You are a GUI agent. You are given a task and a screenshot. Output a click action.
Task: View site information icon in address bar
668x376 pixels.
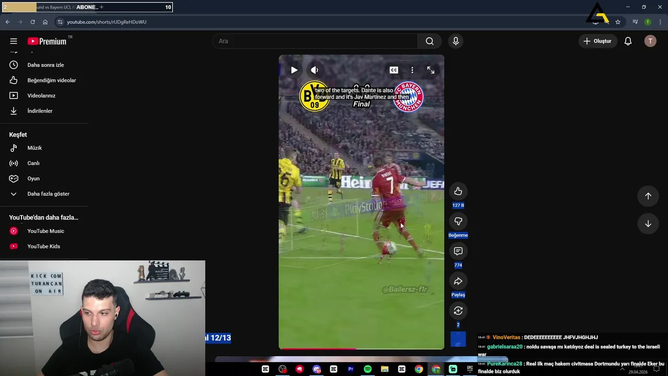[60, 22]
